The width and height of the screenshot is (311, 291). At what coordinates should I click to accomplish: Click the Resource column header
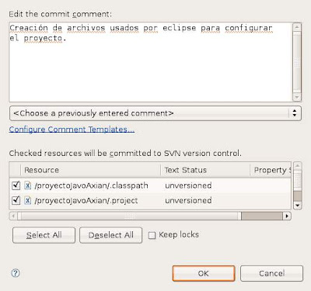point(90,170)
